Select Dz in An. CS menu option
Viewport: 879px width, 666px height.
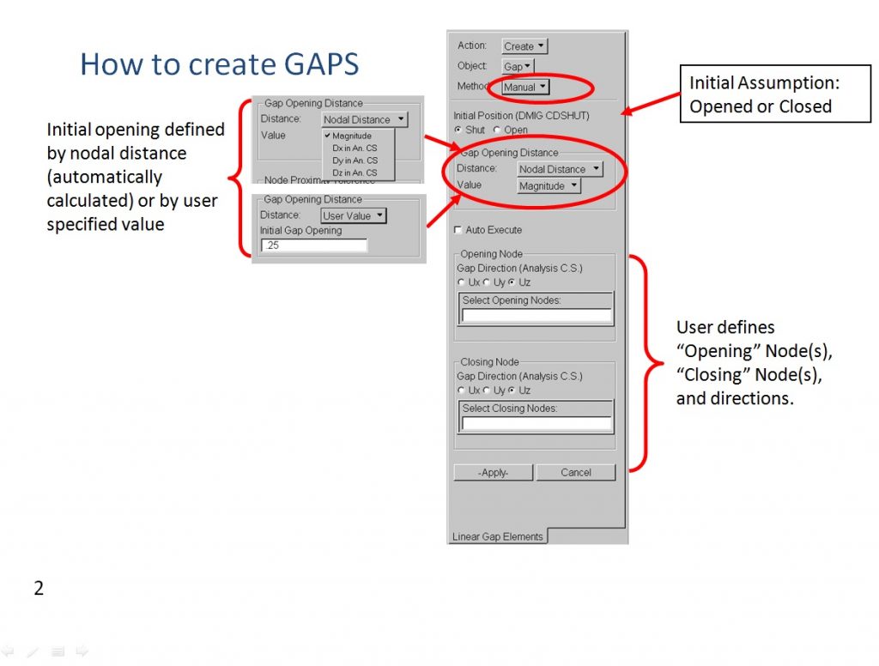pyautogui.click(x=355, y=173)
